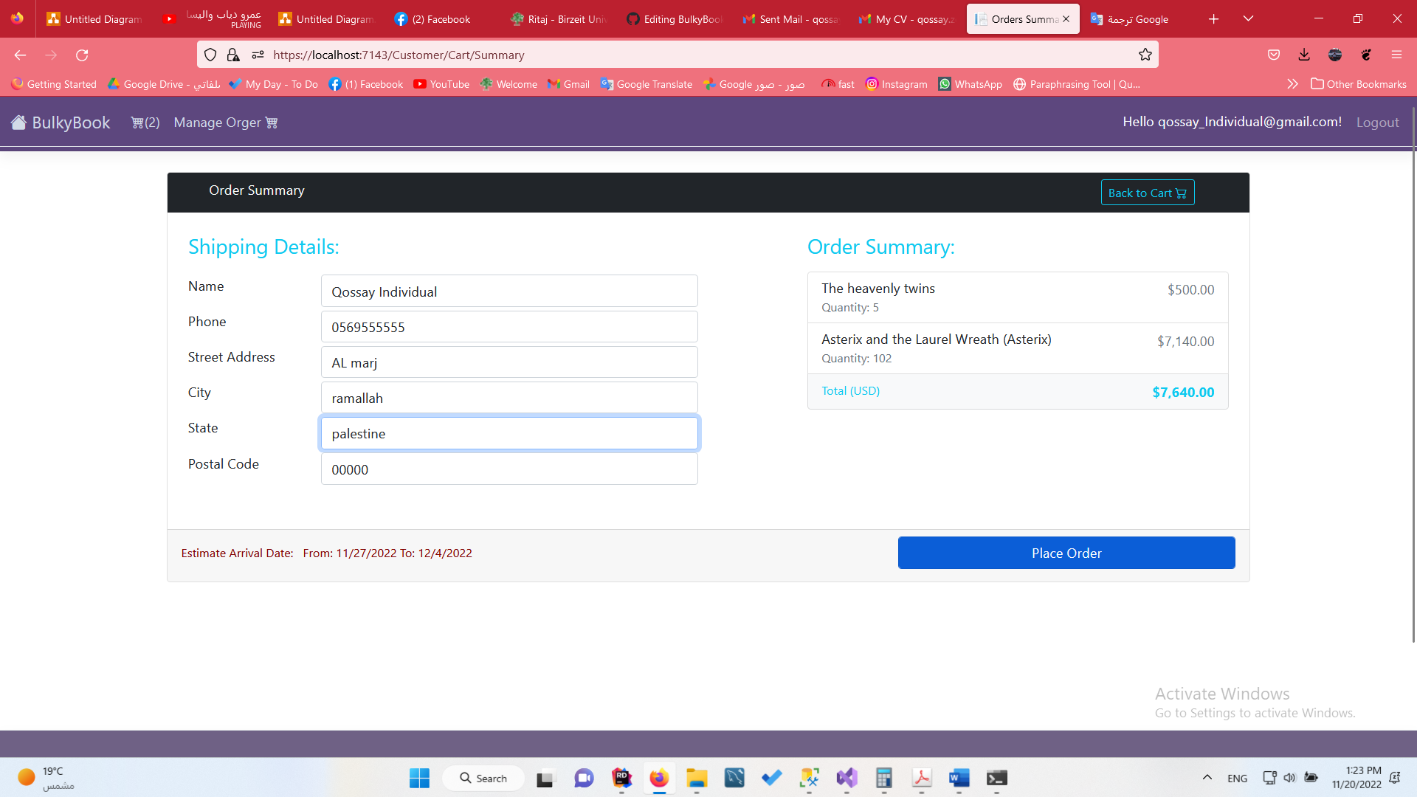Click the Back to Cart button
Screen dimensions: 1417x797
[x=1147, y=192]
